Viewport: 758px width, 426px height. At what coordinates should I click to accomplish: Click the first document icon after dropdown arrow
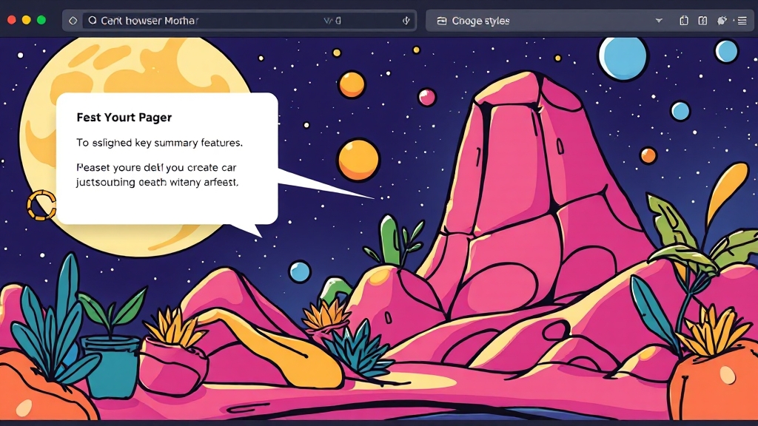click(683, 21)
